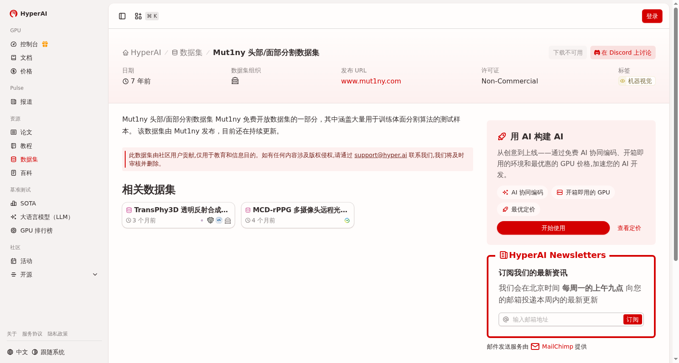Image resolution: width=679 pixels, height=363 pixels.
Task: Click the rocket icon beside 用 AI 构建 AI
Action: pos(502,136)
